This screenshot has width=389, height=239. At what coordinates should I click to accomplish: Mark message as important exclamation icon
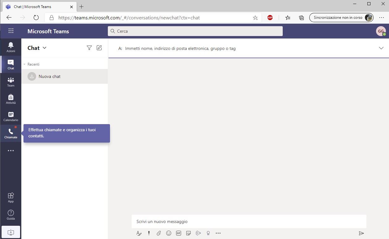point(149,233)
